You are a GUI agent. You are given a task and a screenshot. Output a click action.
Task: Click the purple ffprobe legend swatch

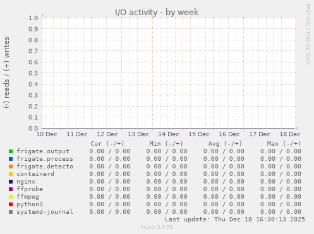pyautogui.click(x=11, y=189)
